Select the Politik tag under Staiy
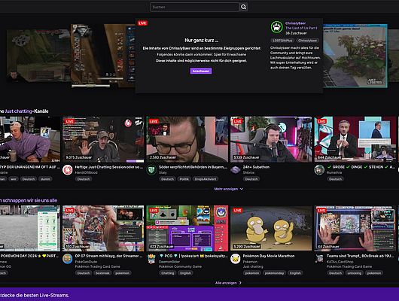The image size is (399, 301). [x=184, y=179]
